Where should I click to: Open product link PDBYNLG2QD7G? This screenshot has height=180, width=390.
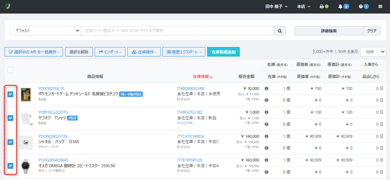pyautogui.click(x=53, y=112)
